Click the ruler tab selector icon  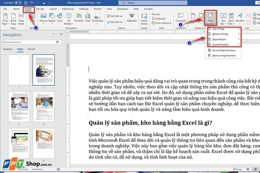(x=68, y=32)
